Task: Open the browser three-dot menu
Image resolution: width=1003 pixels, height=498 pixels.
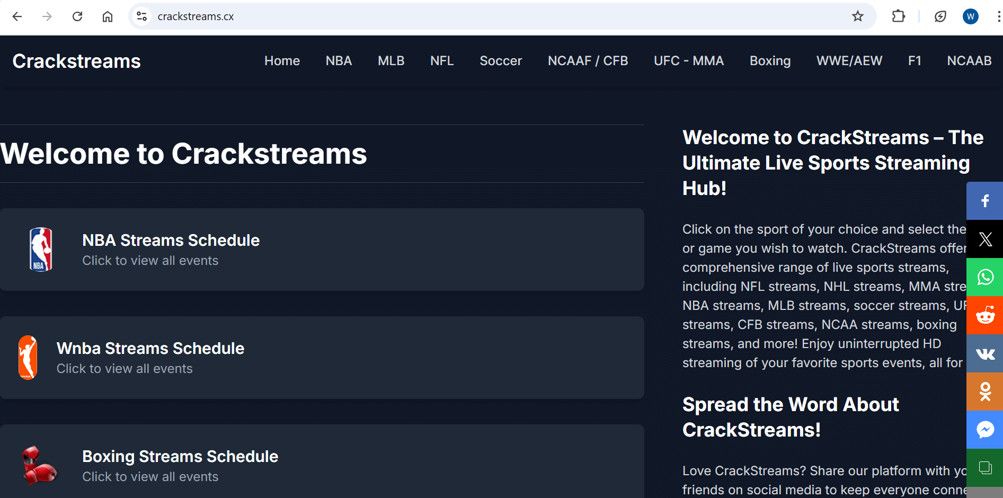Action: click(999, 16)
